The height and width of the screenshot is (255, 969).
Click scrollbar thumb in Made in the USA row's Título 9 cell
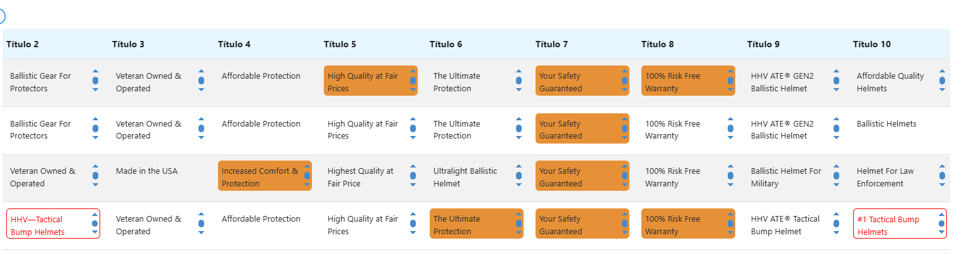(x=836, y=176)
